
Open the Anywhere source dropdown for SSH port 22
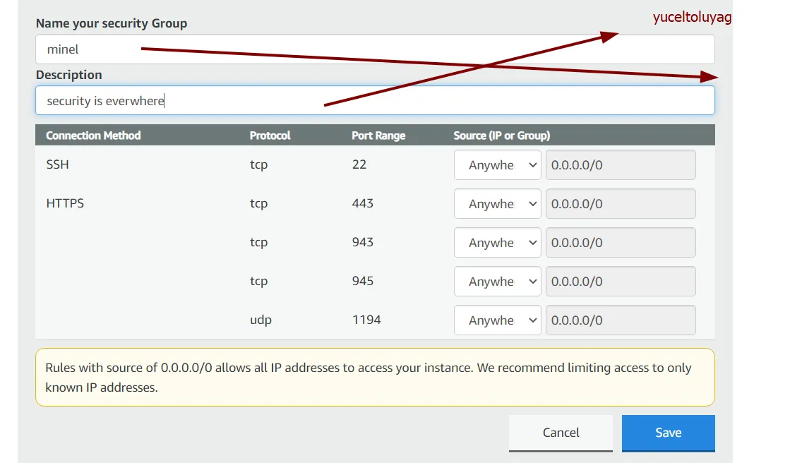point(497,164)
